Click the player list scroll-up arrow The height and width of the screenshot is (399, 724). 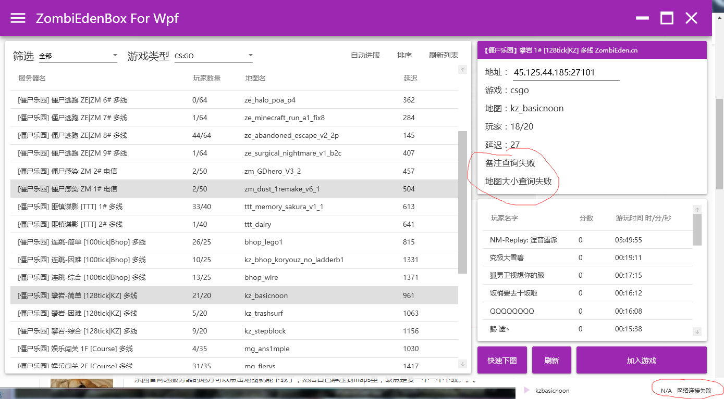coord(697,209)
